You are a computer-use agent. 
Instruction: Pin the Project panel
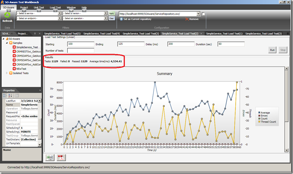pyautogui.click(x=35, y=33)
